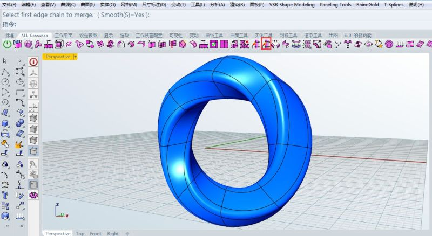Switch to the Right viewport tab
Image resolution: width=432 pixels, height=236 pixels.
point(113,233)
